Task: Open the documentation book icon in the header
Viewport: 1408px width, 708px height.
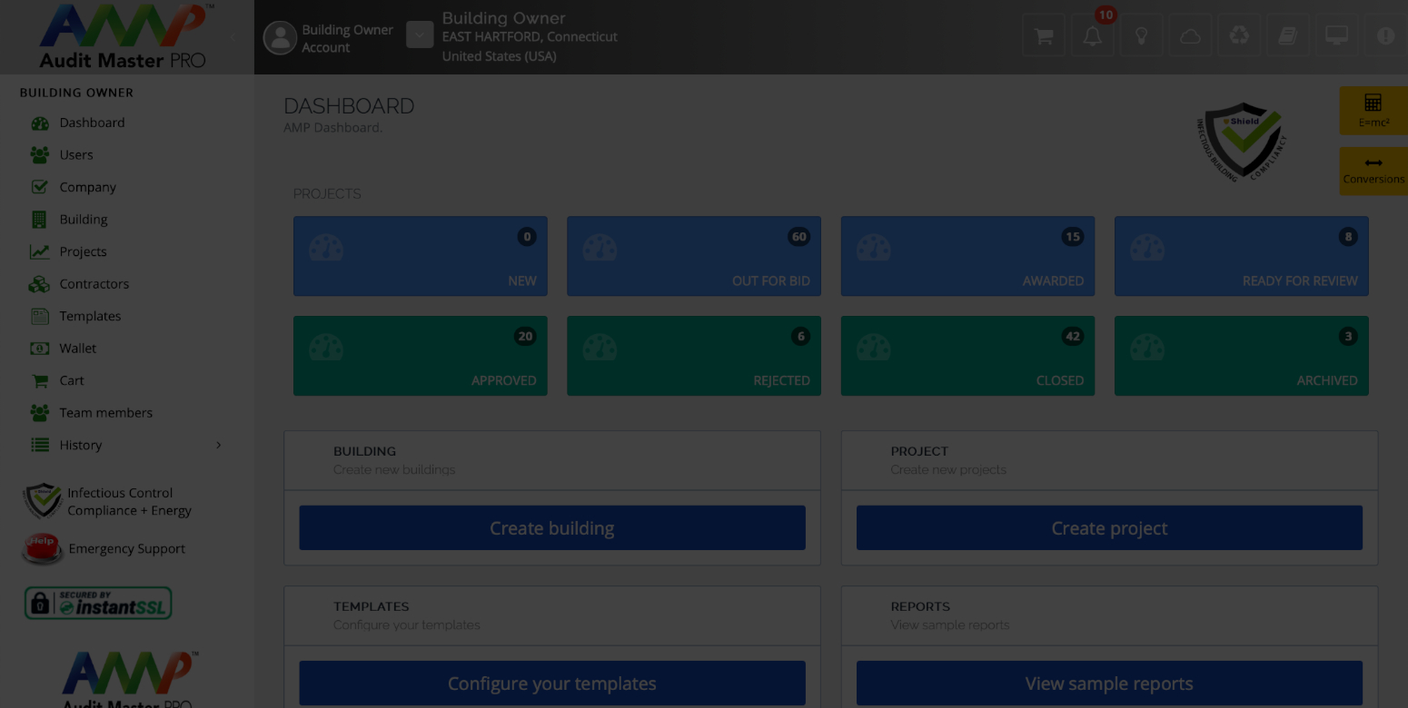Action: [x=1288, y=35]
